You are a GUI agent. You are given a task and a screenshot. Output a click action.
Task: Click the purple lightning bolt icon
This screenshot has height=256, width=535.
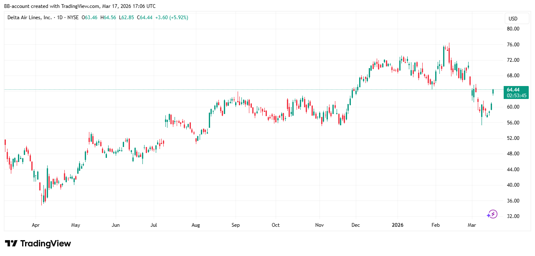[492, 214]
